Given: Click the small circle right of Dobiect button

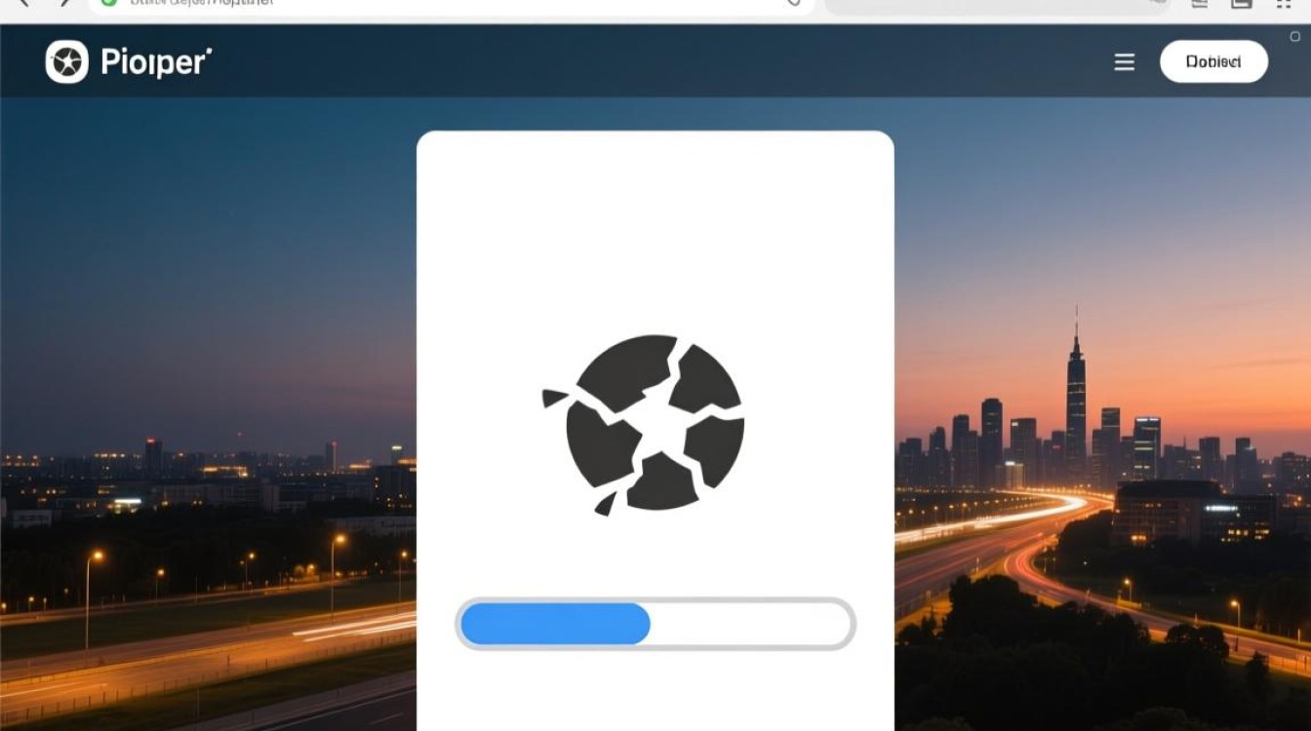Looking at the screenshot, I should click(x=1295, y=36).
